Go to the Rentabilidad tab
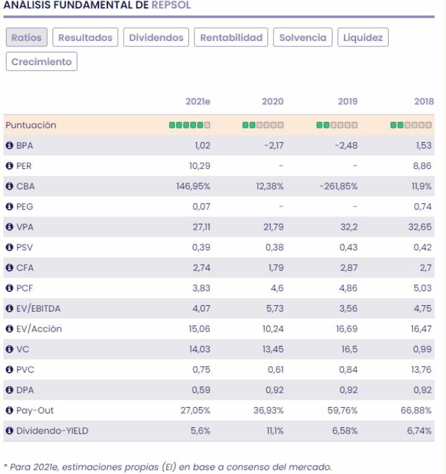Screen dimensions: 446x474 (231, 37)
